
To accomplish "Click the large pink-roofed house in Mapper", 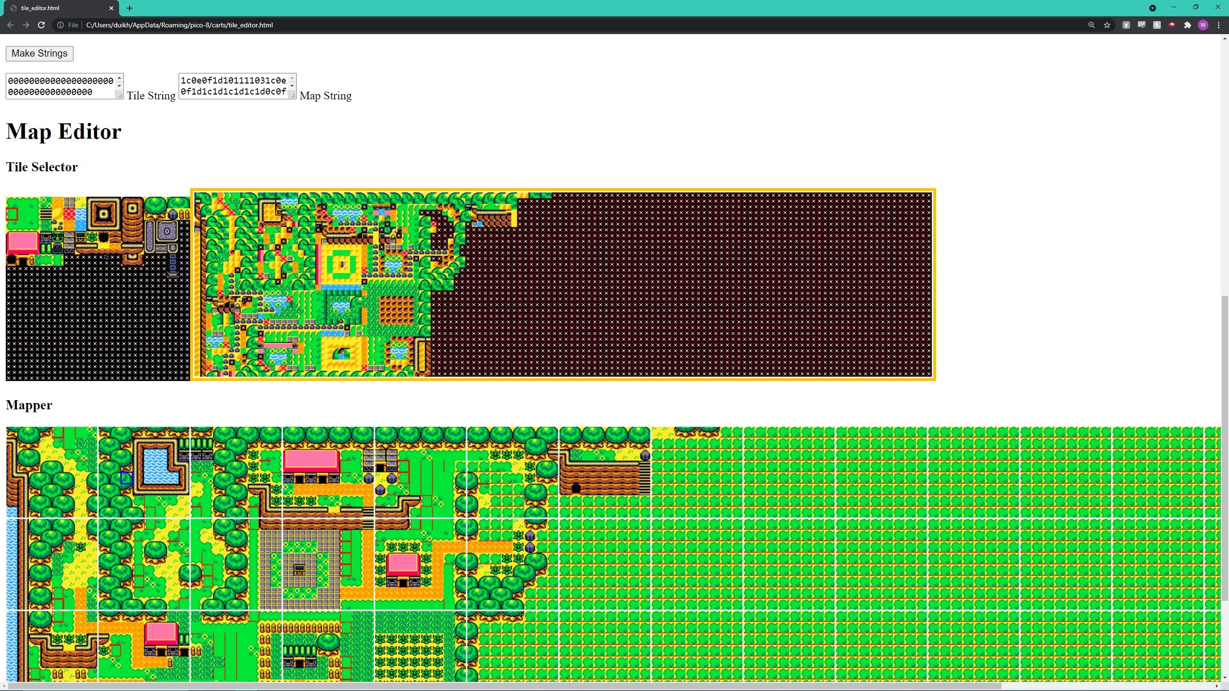I will [x=311, y=465].
